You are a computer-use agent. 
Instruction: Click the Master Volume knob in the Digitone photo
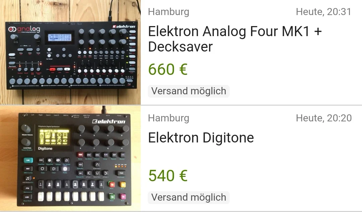click(25, 129)
